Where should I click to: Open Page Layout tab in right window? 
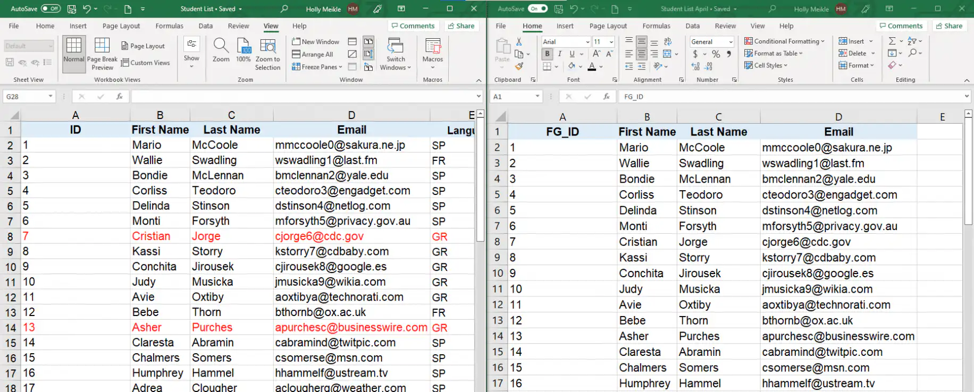click(608, 26)
